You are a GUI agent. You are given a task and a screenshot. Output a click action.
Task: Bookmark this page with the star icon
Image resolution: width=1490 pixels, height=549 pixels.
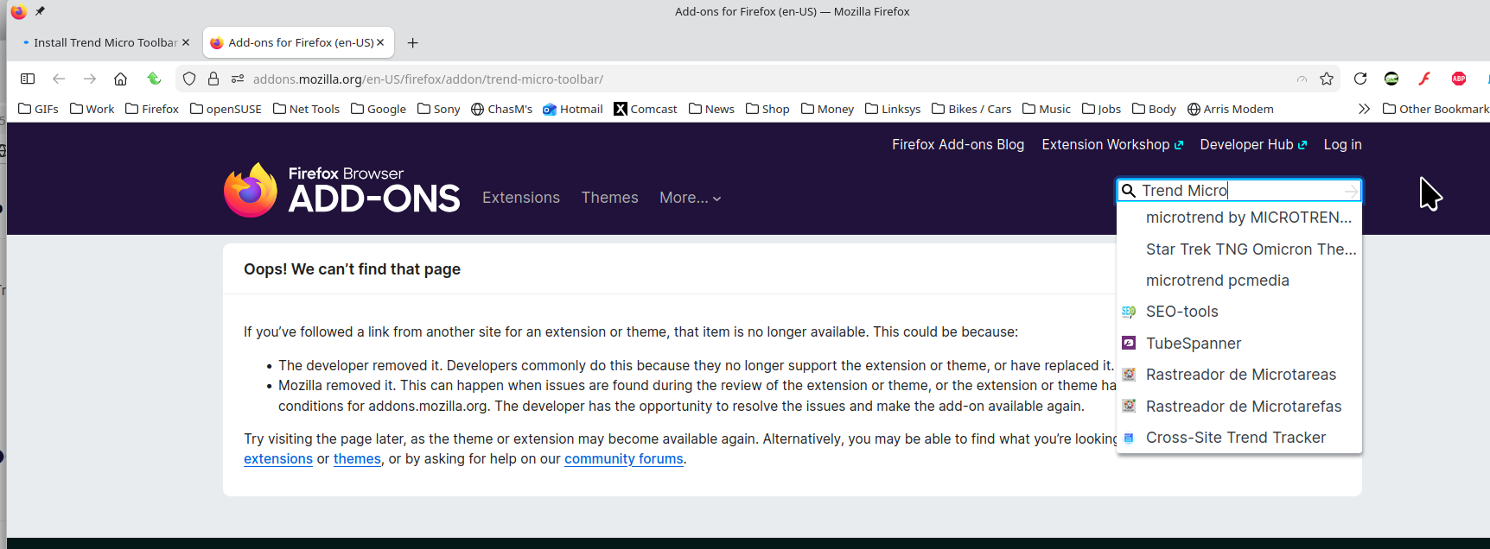[1327, 79]
